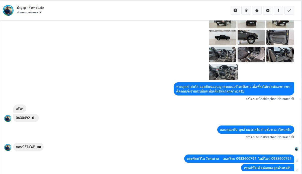302x174 pixels.
Task: Open customer profile picture in header
Action: point(8,10)
